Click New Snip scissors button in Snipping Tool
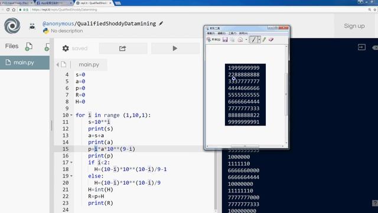The height and width of the screenshot is (213, 378). (214, 40)
